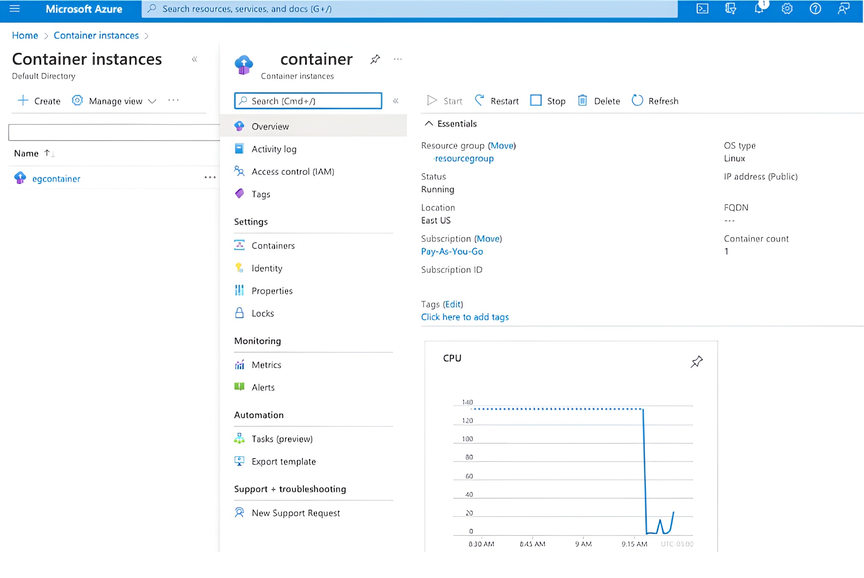This screenshot has width=864, height=578.
Task: Open directory and subscription filter icon
Action: (x=730, y=9)
